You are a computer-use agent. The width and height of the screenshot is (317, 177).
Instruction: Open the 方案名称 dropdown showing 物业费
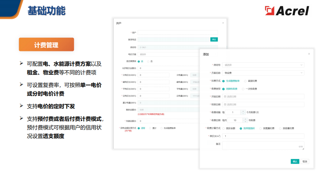[263, 73]
